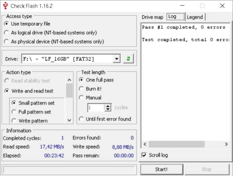Click the Start! button
Image resolution: width=233 pixels, height=176 pixels.
161,170
